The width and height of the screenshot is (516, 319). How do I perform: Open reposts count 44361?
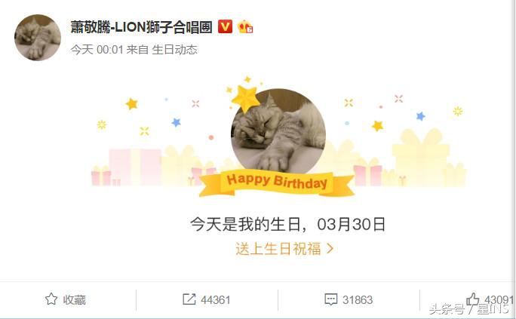click(216, 300)
